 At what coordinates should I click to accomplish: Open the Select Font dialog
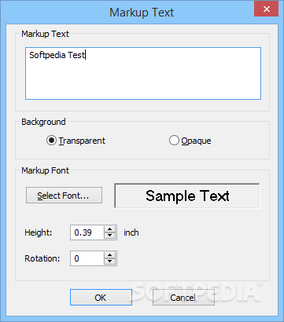point(64,196)
